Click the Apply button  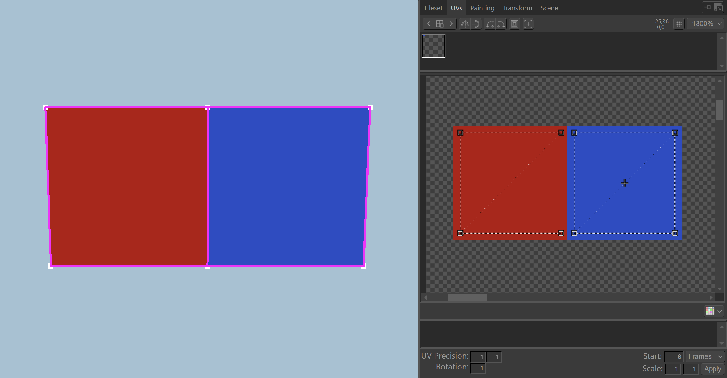tap(713, 369)
